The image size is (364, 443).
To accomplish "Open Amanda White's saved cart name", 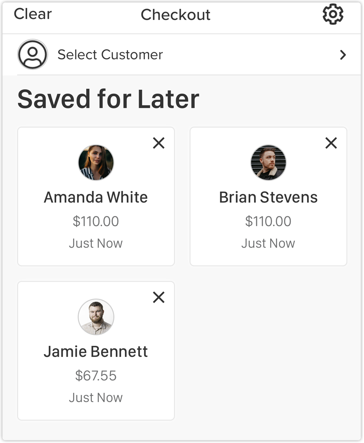I will [x=96, y=197].
